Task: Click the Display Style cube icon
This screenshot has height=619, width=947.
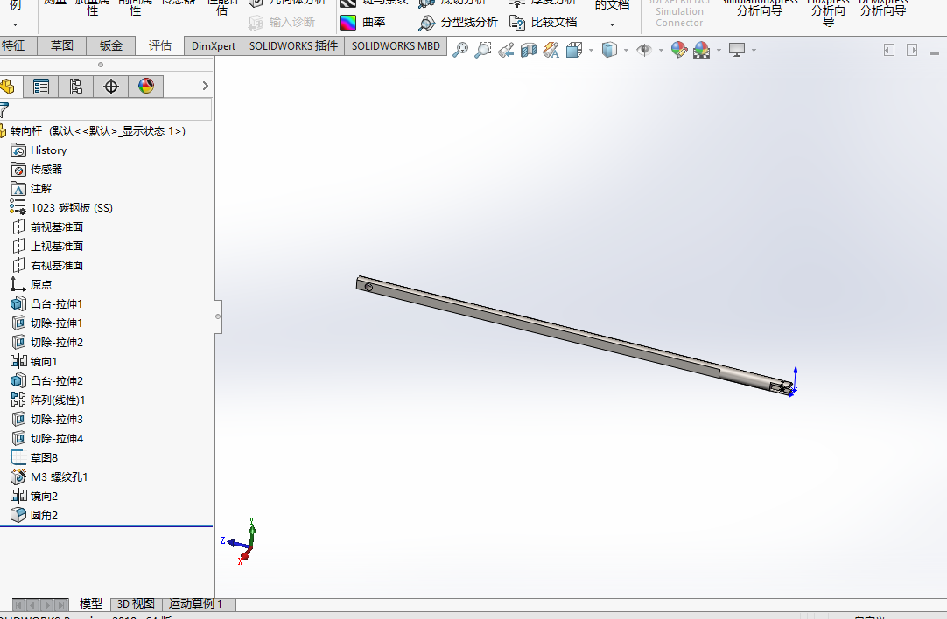Action: click(609, 50)
